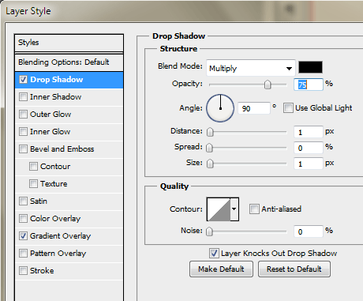Open the Blend Mode Multiply dropdown

click(251, 68)
